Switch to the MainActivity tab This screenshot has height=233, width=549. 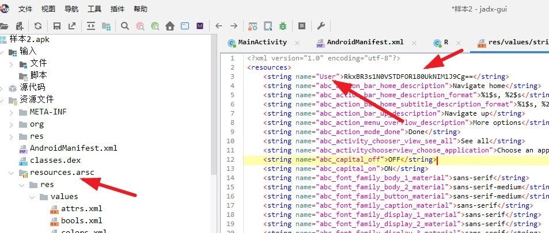tap(262, 43)
